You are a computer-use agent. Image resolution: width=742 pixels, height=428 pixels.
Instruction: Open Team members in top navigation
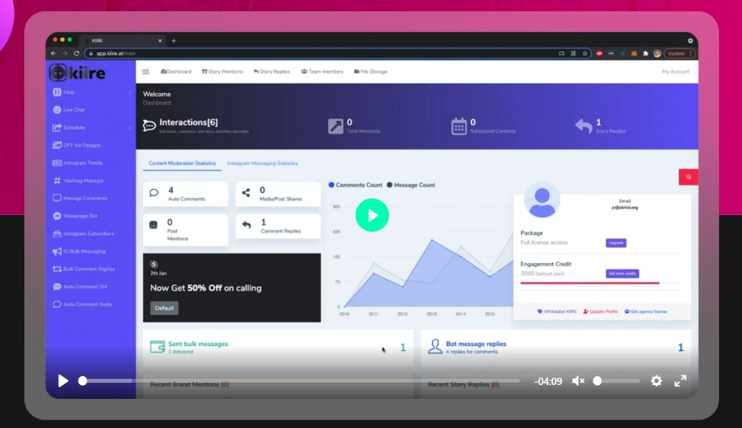coord(322,72)
